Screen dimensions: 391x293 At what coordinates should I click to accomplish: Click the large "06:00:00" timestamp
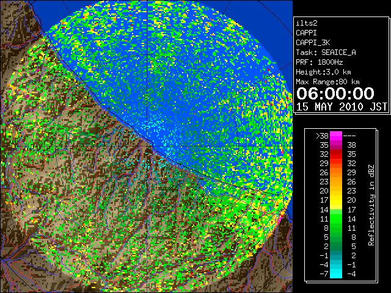click(x=335, y=93)
